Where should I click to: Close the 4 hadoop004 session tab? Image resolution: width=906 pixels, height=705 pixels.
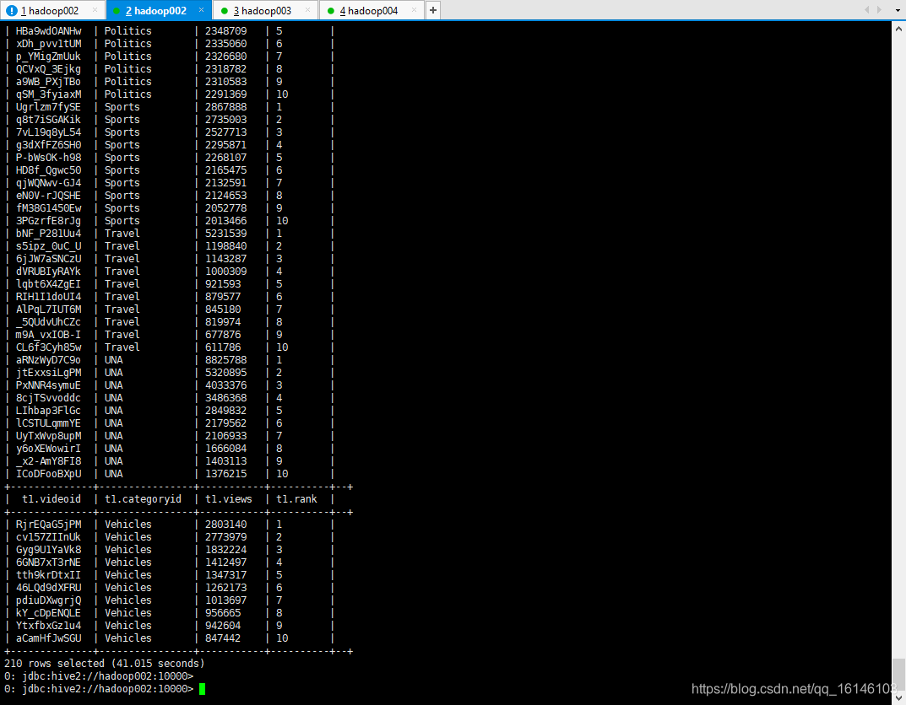(414, 10)
